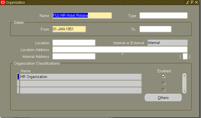
Task: Click the classifications scrollbar thumb
Action: click(185, 83)
